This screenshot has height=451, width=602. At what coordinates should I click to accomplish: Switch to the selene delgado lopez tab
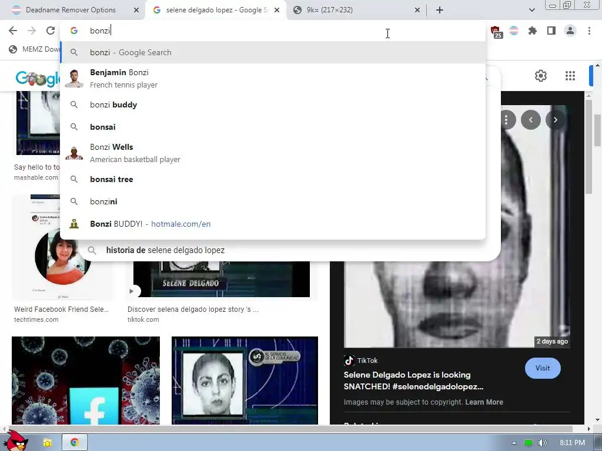[x=217, y=10]
